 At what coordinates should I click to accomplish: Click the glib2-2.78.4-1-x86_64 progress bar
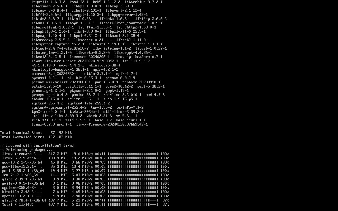(133, 200)
